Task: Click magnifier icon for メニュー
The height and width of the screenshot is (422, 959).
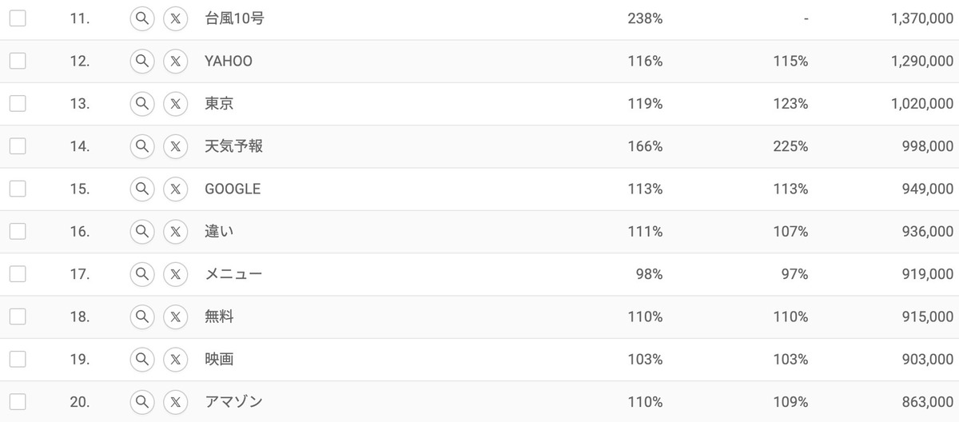Action: pyautogui.click(x=142, y=274)
